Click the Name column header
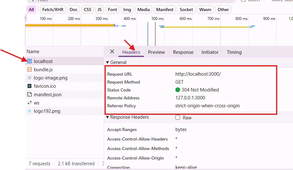This screenshot has height=170, width=293. click(33, 52)
